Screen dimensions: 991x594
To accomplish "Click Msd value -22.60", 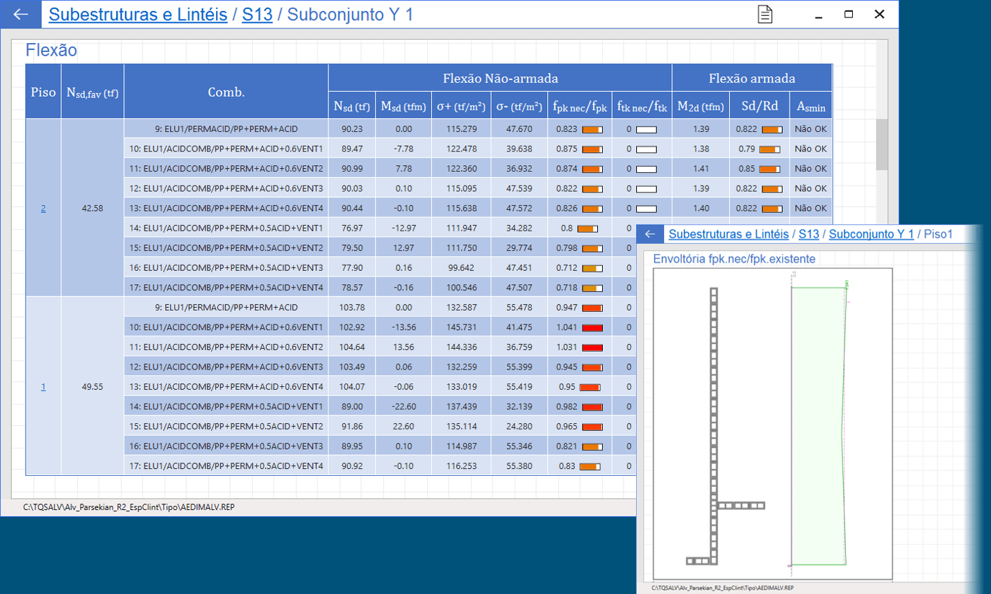I will (403, 406).
